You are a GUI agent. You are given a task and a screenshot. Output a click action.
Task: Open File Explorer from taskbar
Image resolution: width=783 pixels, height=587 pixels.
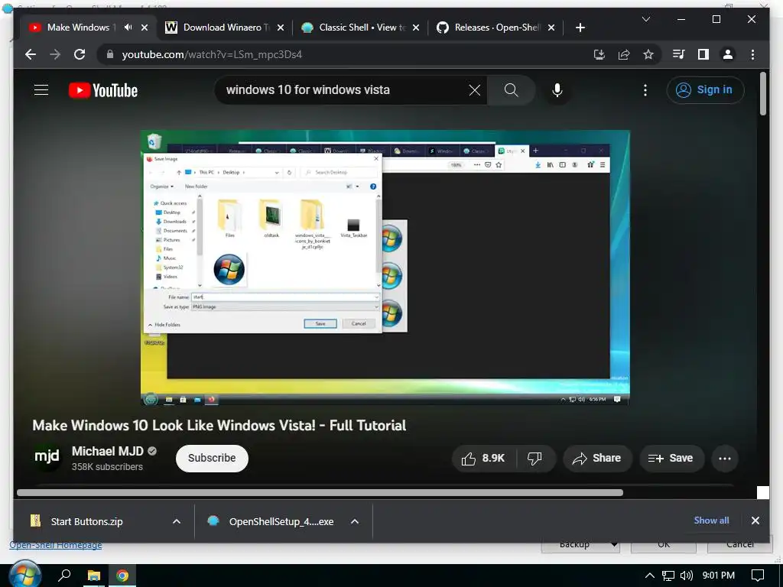click(x=93, y=576)
